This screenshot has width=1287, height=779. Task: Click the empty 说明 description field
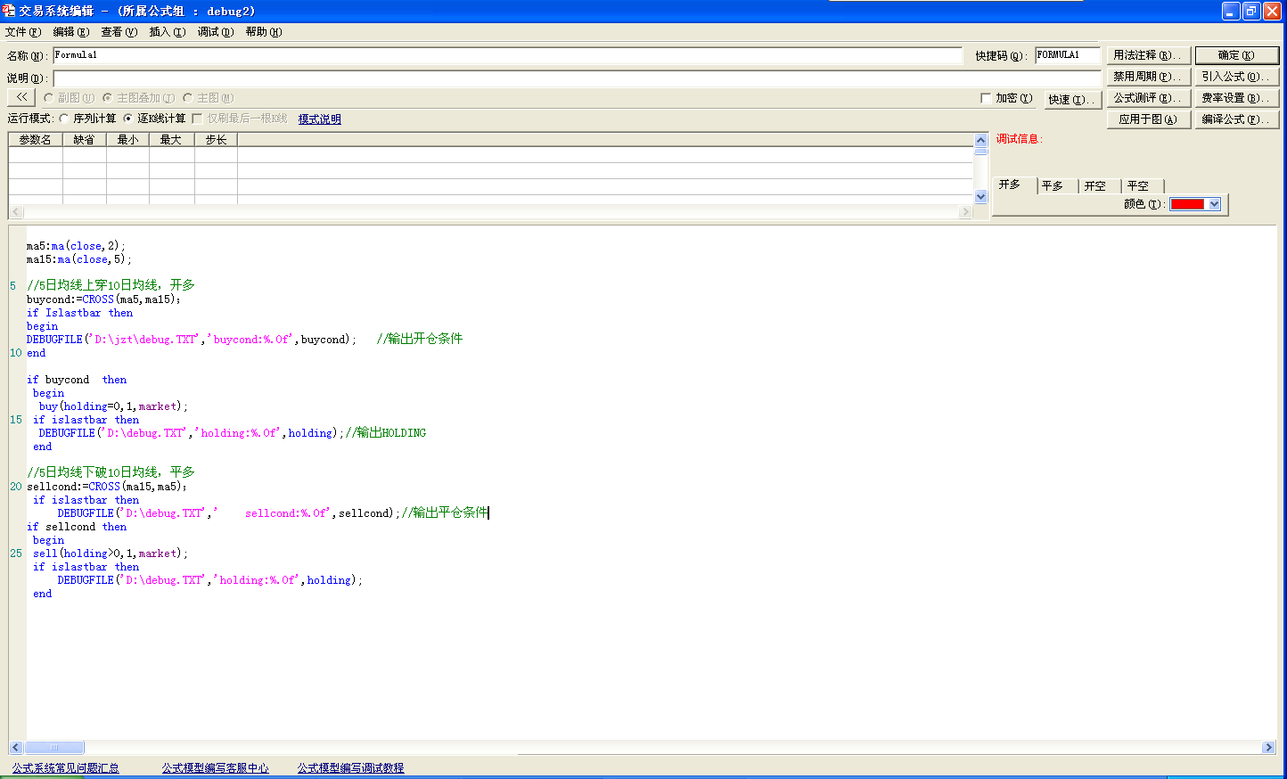point(578,78)
